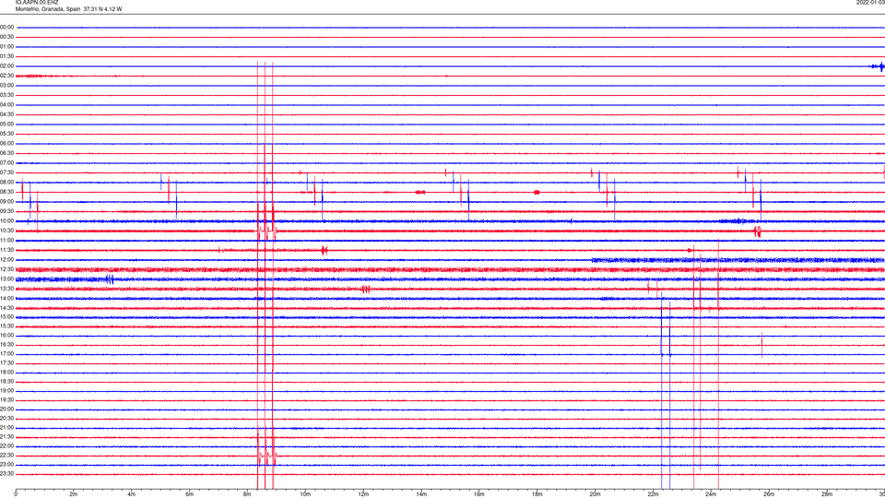Viewport: 885px width, 498px height.
Task: Click the 22m axis tick label
Action: click(653, 494)
